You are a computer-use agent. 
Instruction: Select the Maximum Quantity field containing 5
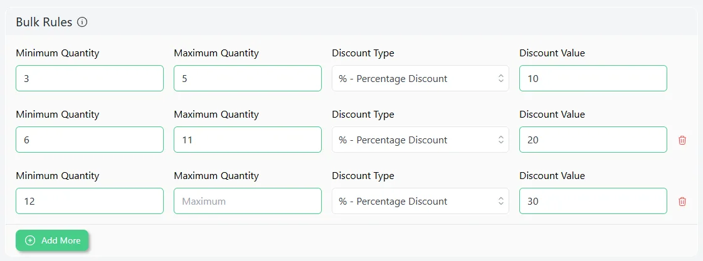tap(248, 78)
